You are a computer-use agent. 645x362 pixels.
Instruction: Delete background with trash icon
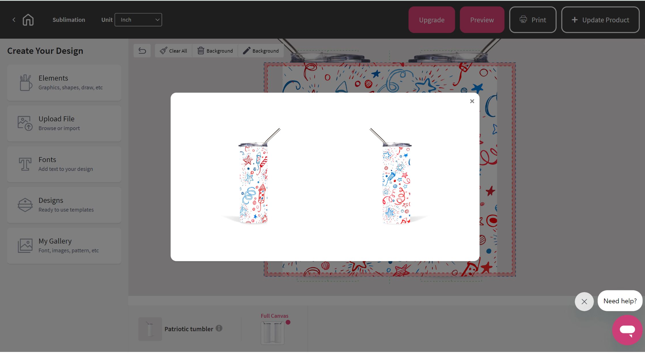(215, 51)
